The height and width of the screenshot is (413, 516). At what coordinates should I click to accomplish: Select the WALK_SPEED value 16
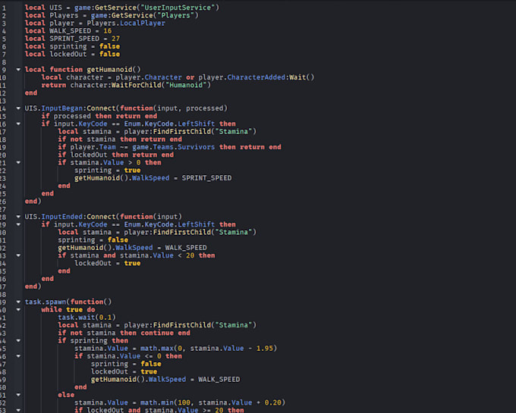(108, 31)
